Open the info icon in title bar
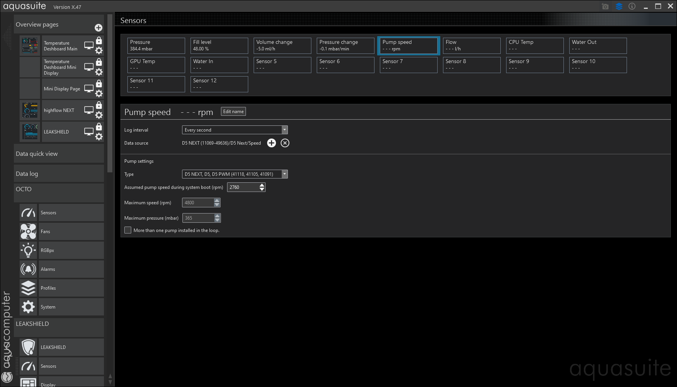Viewport: 677px width, 387px height. click(x=632, y=7)
